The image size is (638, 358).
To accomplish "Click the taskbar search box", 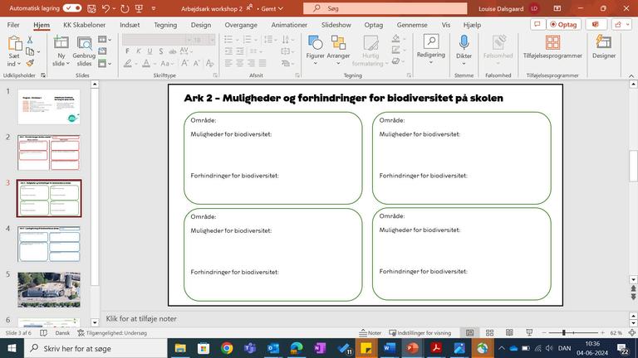I will pyautogui.click(x=96, y=348).
